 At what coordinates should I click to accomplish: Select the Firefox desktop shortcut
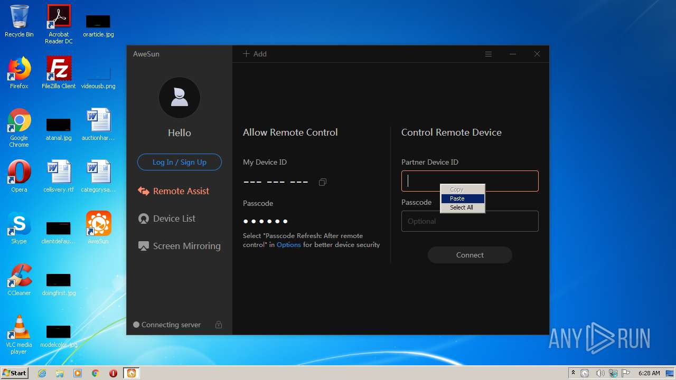(x=19, y=73)
